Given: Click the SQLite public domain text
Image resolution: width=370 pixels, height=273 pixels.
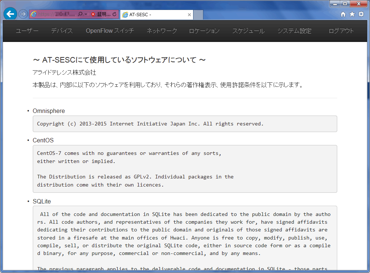Looking at the screenshot, I should coord(185,234).
